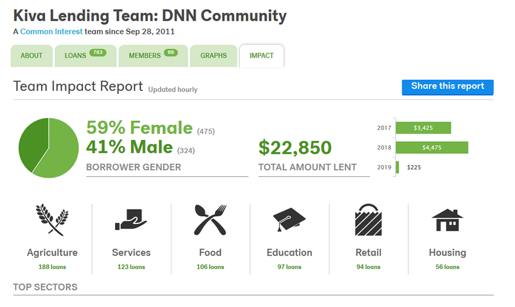Click the Housing house icon
Image resolution: width=515 pixels, height=307 pixels.
click(447, 219)
